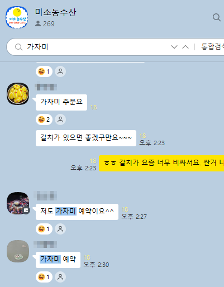Viewport: 224px width, 287px height.
Task: Toggle laughing reaction on 저도 가자미 예약이요 message
Action: [44, 229]
